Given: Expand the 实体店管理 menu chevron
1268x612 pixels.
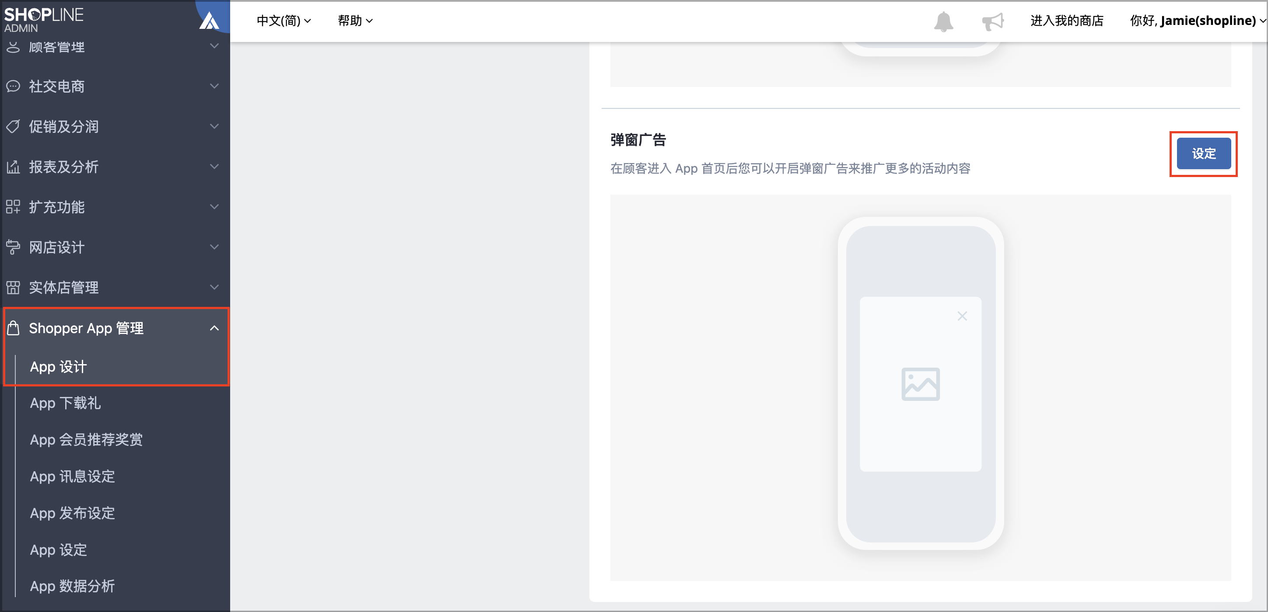Looking at the screenshot, I should (214, 287).
